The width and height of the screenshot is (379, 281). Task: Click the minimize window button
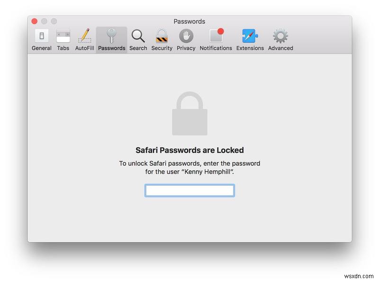(x=44, y=21)
